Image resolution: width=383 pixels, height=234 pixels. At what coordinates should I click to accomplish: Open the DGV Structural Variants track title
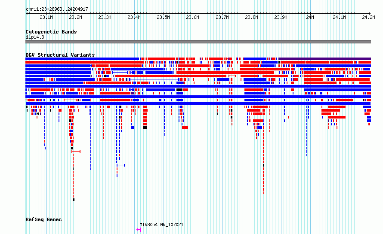click(x=60, y=55)
